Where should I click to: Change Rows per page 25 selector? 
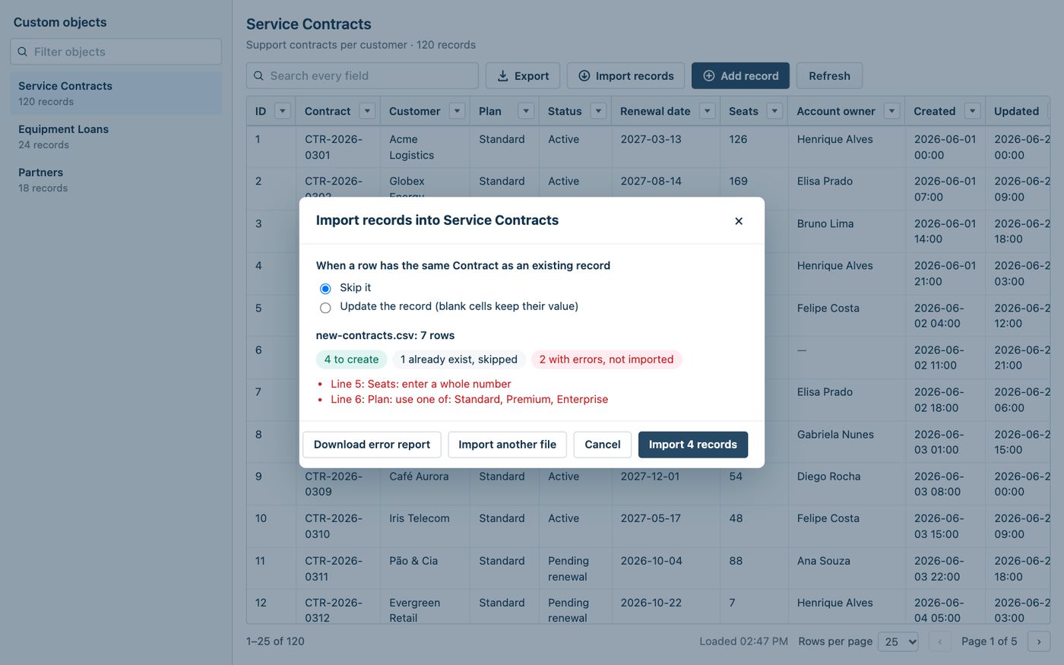pos(898,641)
